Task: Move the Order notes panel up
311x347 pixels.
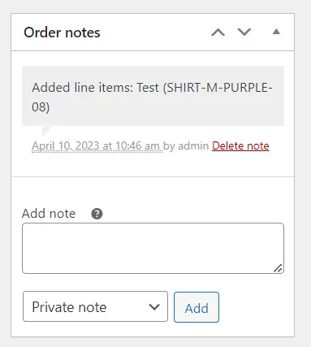Action: pyautogui.click(x=218, y=33)
